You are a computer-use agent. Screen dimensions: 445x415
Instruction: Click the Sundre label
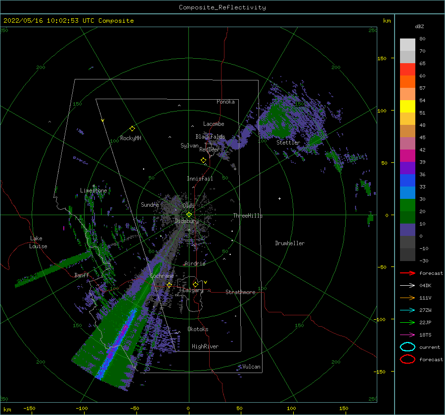point(150,204)
